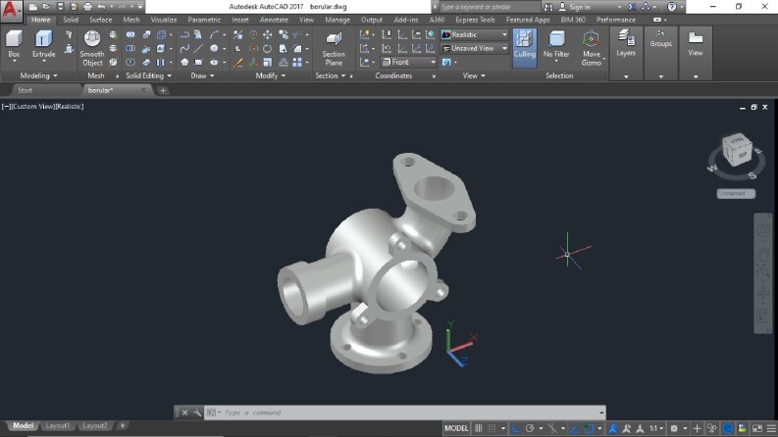
Task: Add a new layout with plus button
Action: click(x=122, y=425)
